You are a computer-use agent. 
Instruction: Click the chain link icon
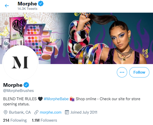[x=36, y=112]
